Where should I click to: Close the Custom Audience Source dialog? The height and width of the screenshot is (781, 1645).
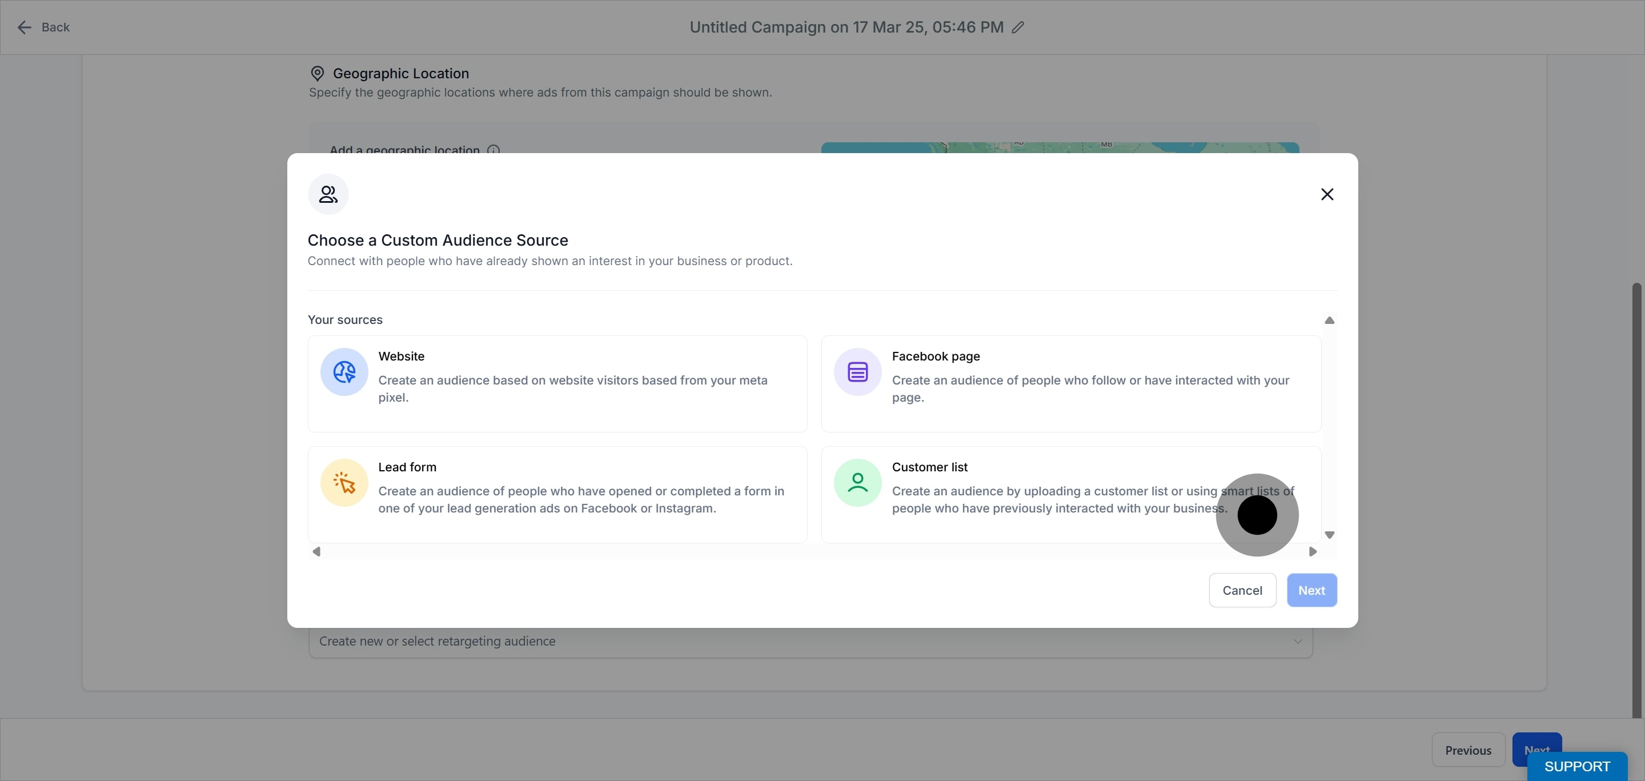pos(1327,194)
